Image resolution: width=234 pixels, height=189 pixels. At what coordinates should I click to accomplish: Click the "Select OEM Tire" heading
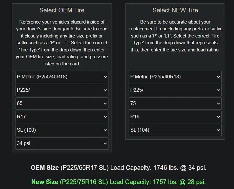click(62, 11)
